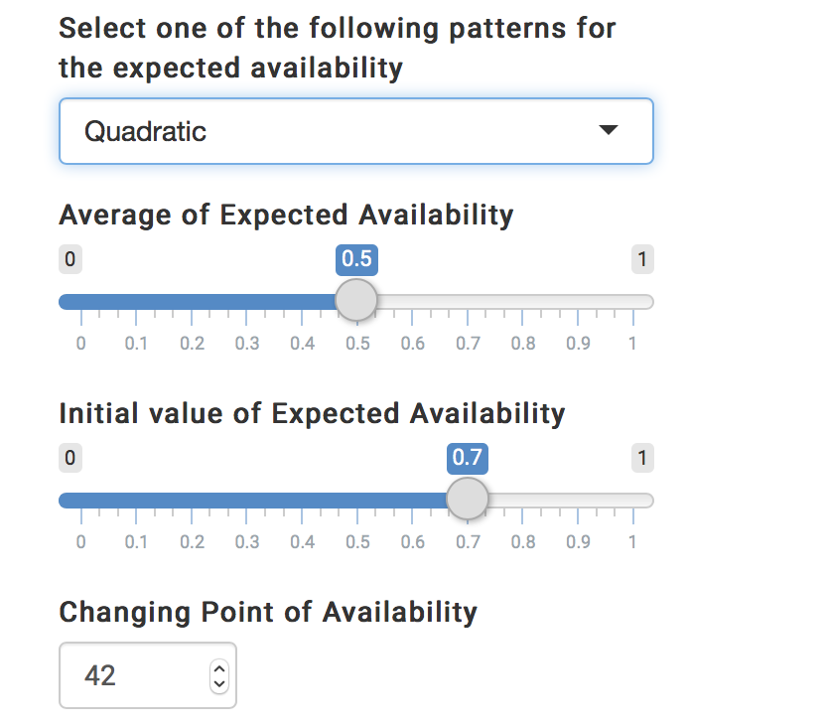
Task: Click the Average of Expected Availability slider handle
Action: (x=356, y=300)
